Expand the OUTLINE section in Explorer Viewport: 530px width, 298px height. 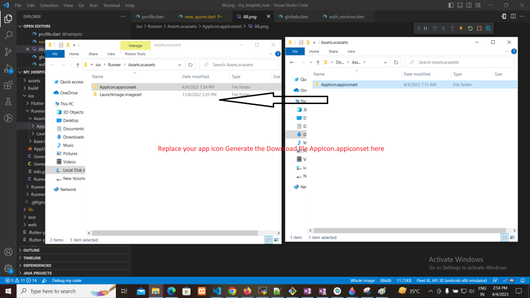[x=31, y=250]
